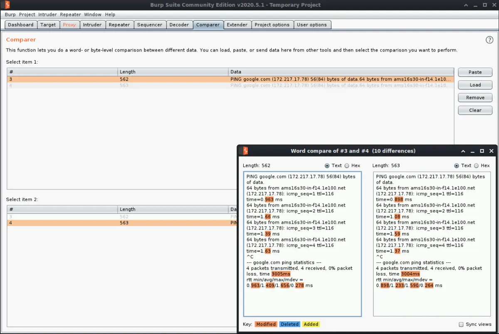Click the Load button

point(475,85)
